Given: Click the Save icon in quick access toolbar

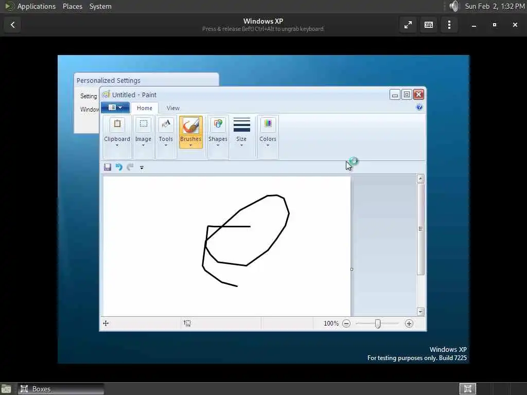Looking at the screenshot, I should [108, 167].
